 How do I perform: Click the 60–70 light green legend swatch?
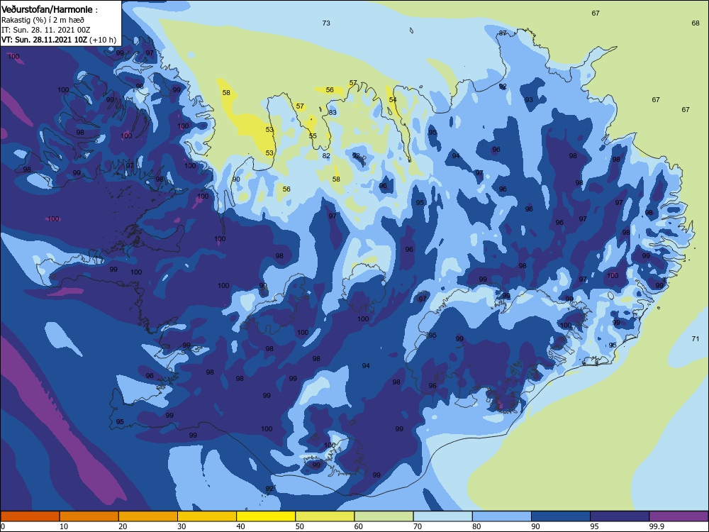[x=384, y=516]
